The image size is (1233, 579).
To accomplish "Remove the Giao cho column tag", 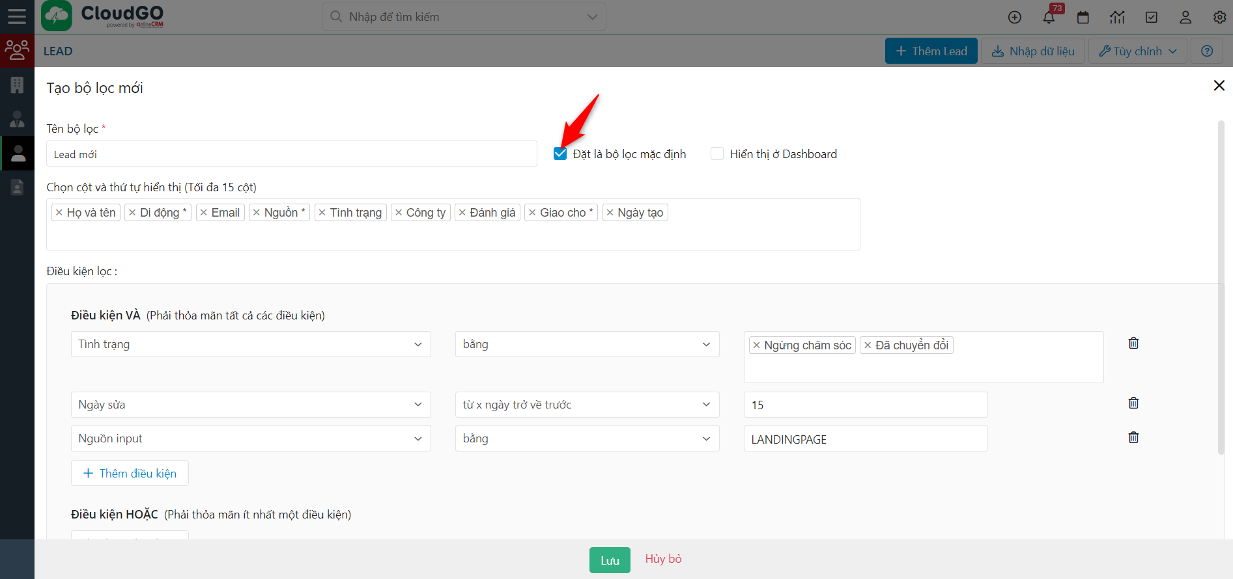I will pos(532,213).
